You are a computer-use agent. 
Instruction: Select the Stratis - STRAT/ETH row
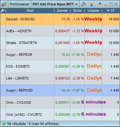[60, 43]
